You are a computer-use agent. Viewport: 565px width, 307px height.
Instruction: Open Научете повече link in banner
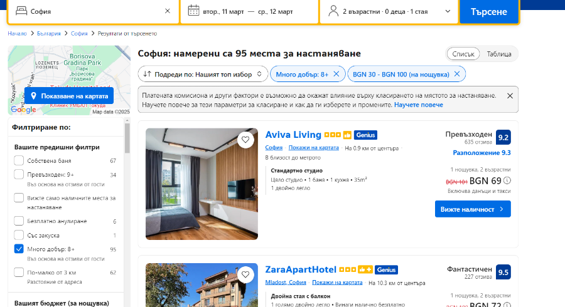pos(418,105)
